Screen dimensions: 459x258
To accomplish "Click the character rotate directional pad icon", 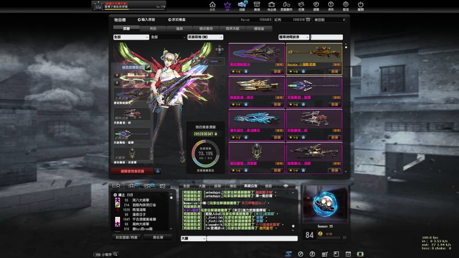I will click(x=218, y=49).
